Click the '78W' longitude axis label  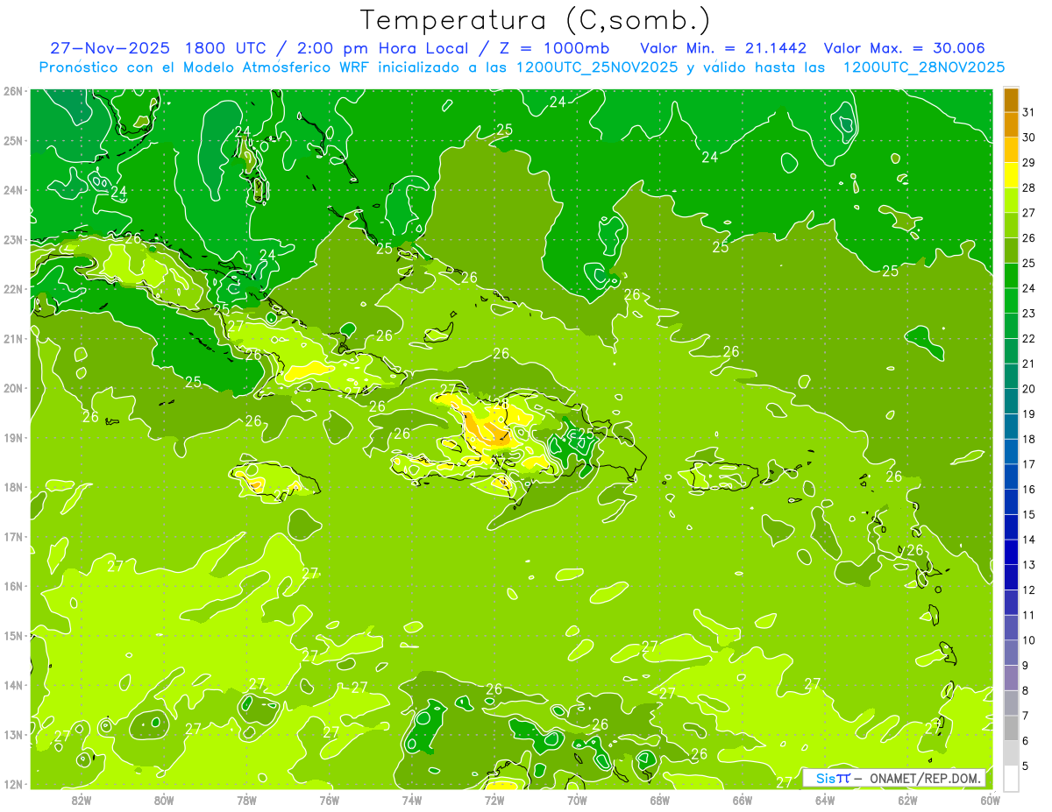click(x=246, y=800)
